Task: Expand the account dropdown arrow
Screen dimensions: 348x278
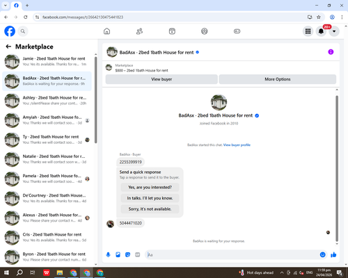Action: click(334, 31)
